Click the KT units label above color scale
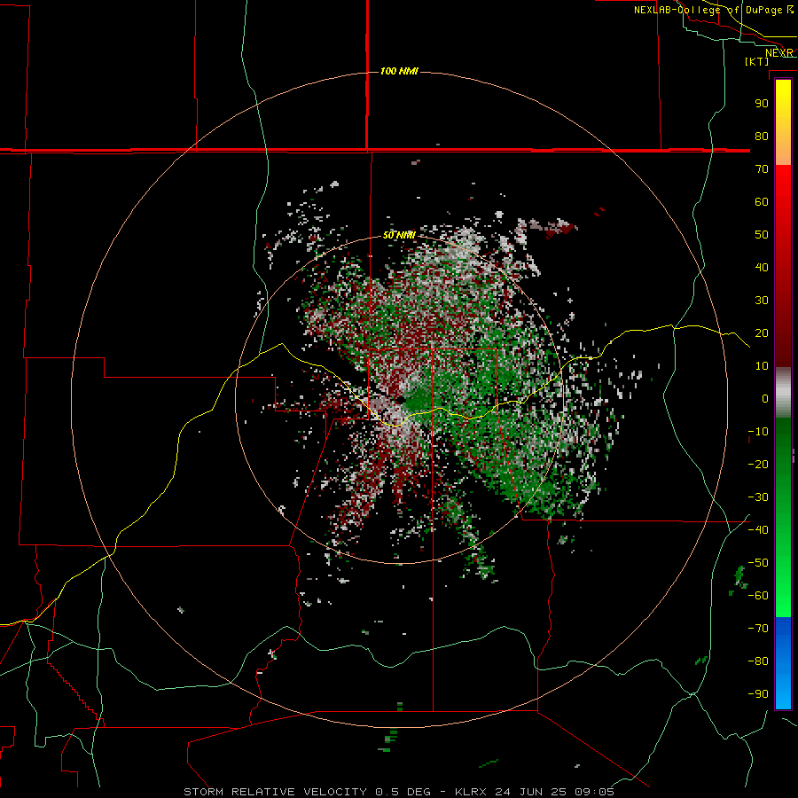 click(756, 61)
